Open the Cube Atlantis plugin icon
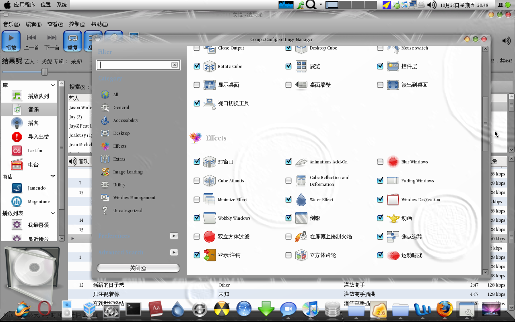The width and height of the screenshot is (515, 322). (x=210, y=181)
